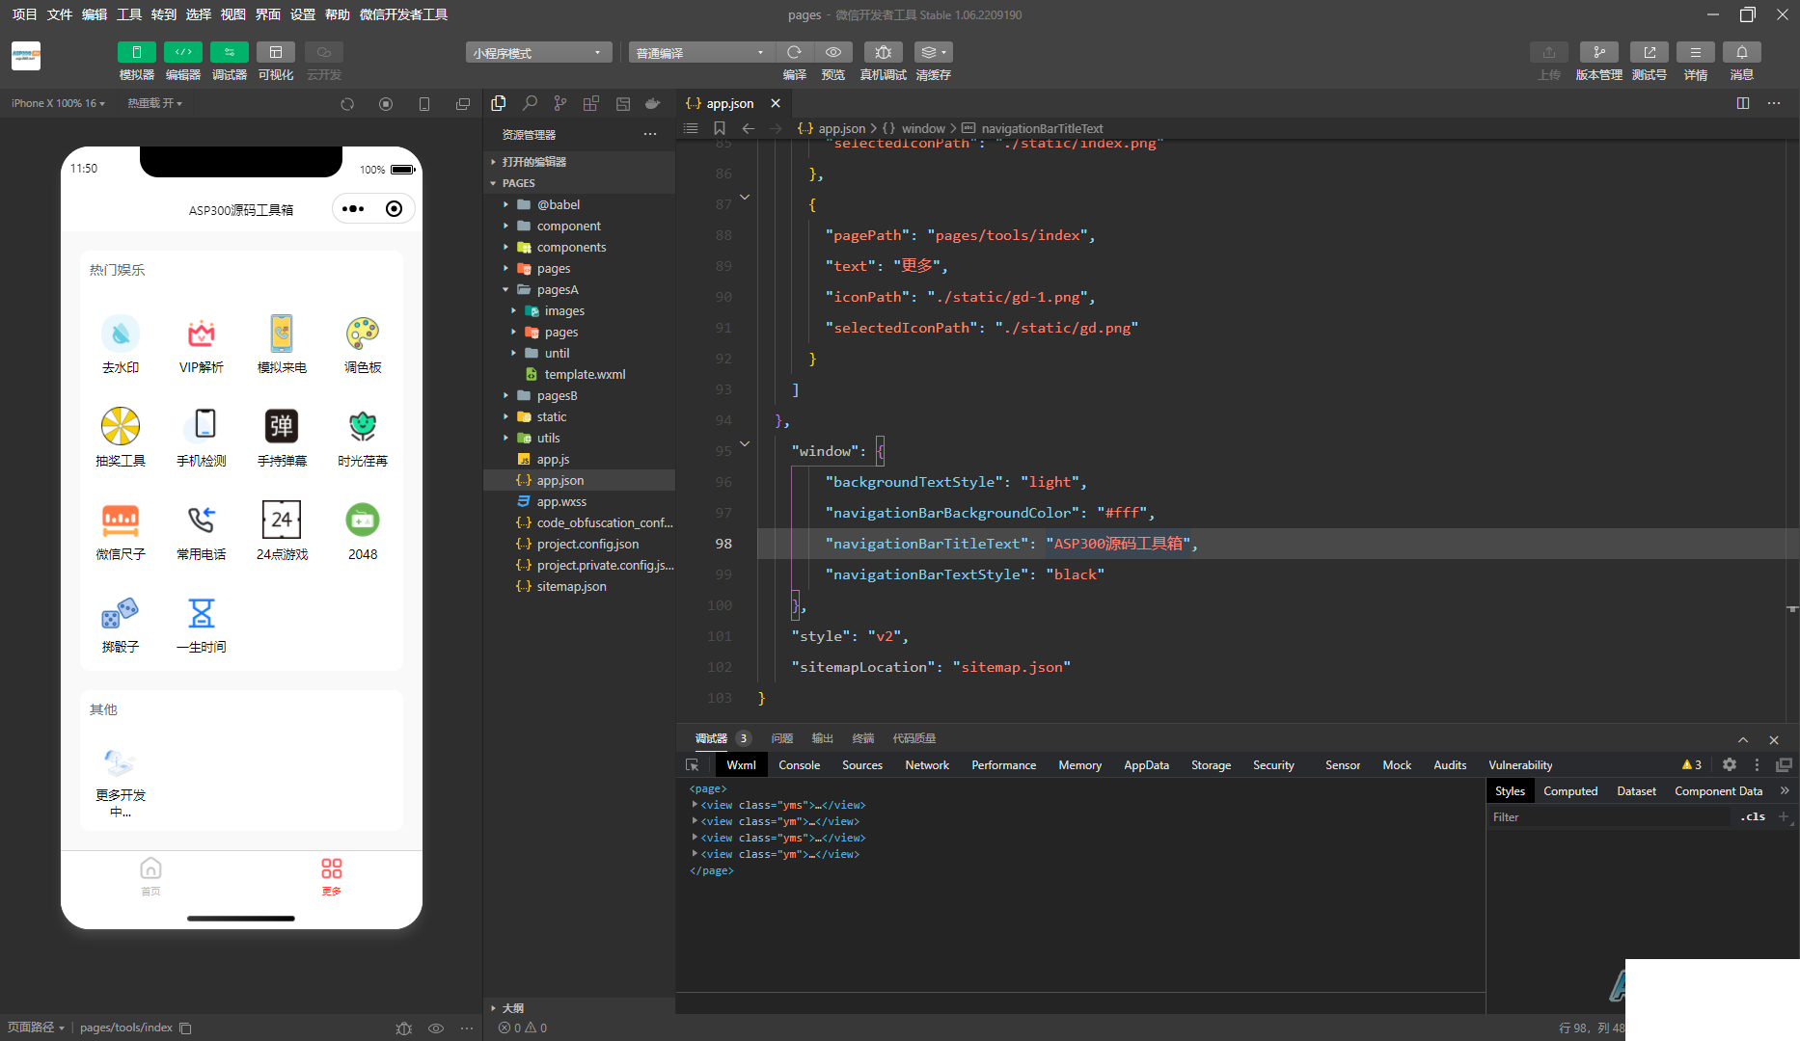Expand the @babel folder
The image size is (1800, 1041).
click(505, 204)
